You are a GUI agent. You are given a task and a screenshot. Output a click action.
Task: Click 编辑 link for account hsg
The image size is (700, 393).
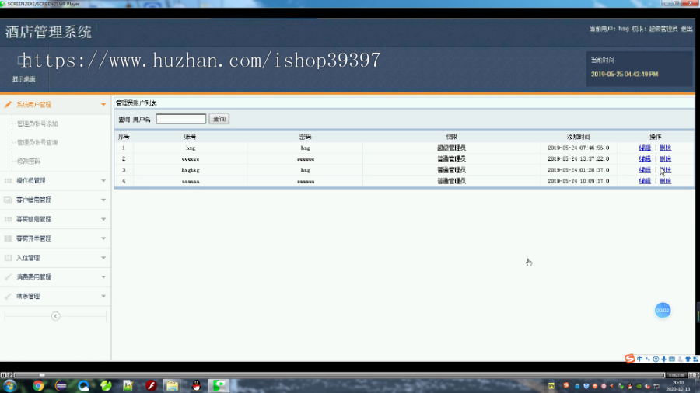pyautogui.click(x=645, y=148)
